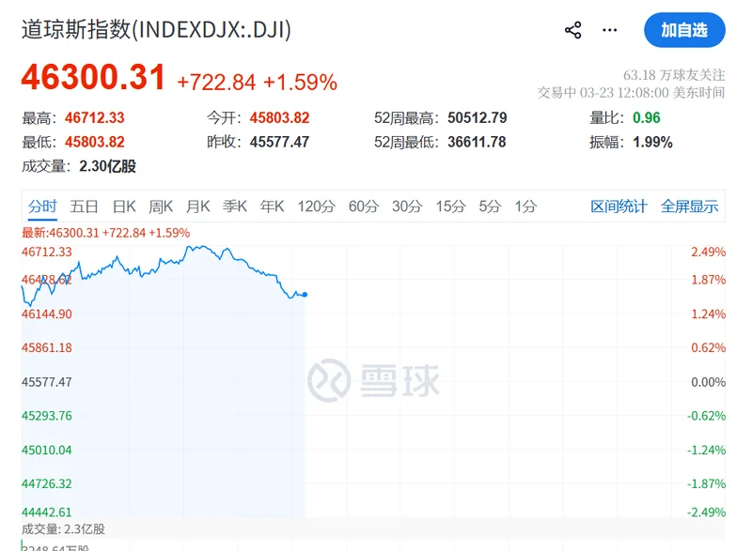Switch to the 分时 chart tab
Viewport: 752px width, 551px height.
click(x=42, y=207)
